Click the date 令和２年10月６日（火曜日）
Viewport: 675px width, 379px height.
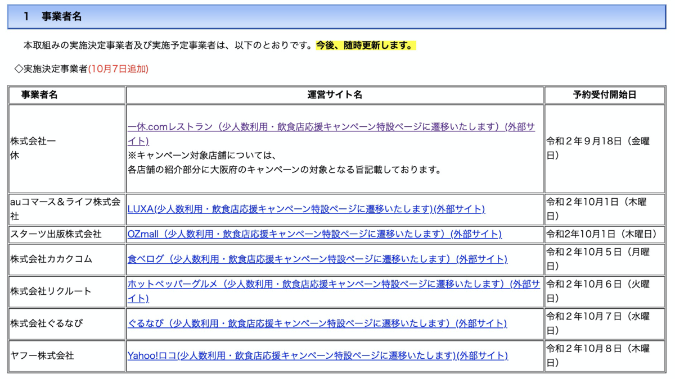[598, 291]
